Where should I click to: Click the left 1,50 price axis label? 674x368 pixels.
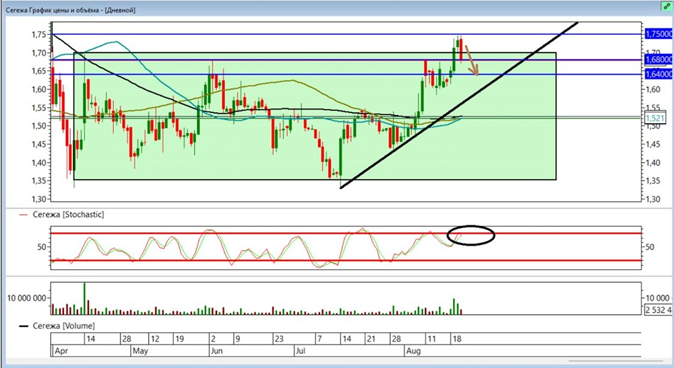(38, 126)
